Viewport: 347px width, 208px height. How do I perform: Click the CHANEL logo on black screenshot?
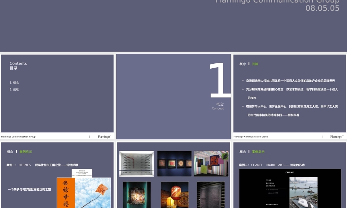(290, 172)
